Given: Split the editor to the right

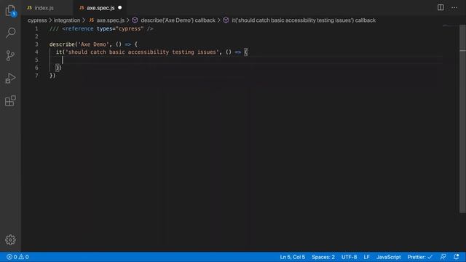Looking at the screenshot, I should (441, 7).
